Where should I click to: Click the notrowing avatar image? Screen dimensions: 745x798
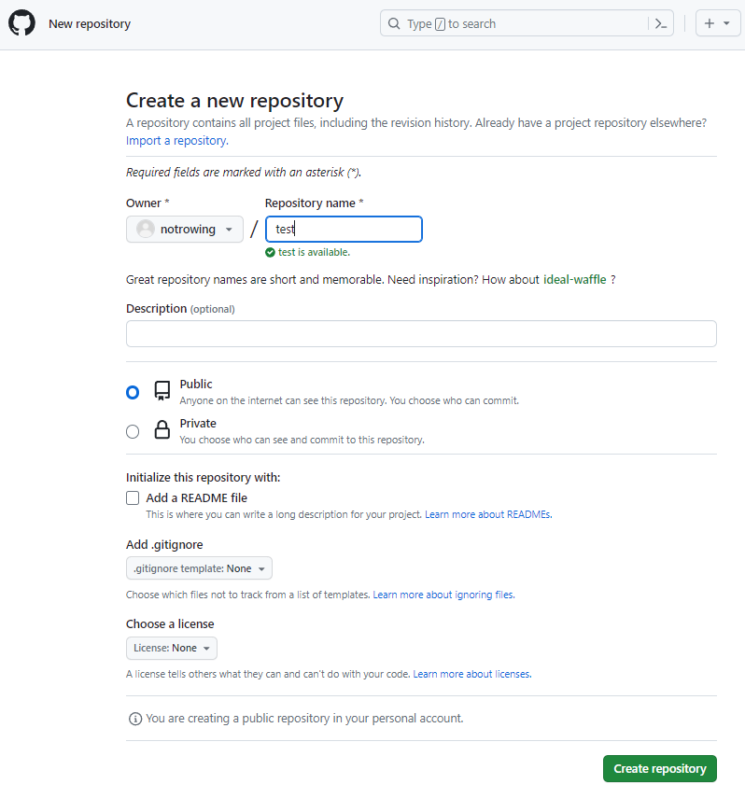tap(145, 229)
